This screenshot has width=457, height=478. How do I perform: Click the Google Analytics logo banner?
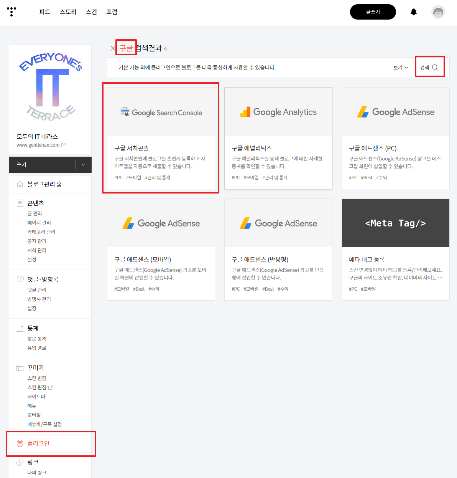tap(278, 112)
